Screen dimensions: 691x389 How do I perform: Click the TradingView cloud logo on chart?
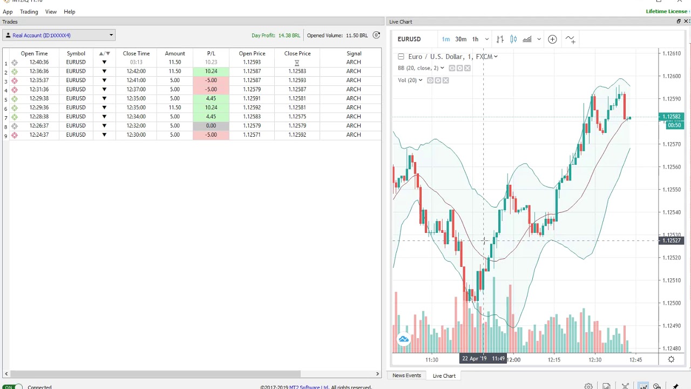(403, 339)
